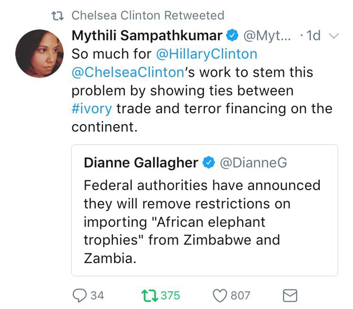
Task: Click the retweet icon beside Chelsea Clinton Retweeted
Action: (x=58, y=16)
